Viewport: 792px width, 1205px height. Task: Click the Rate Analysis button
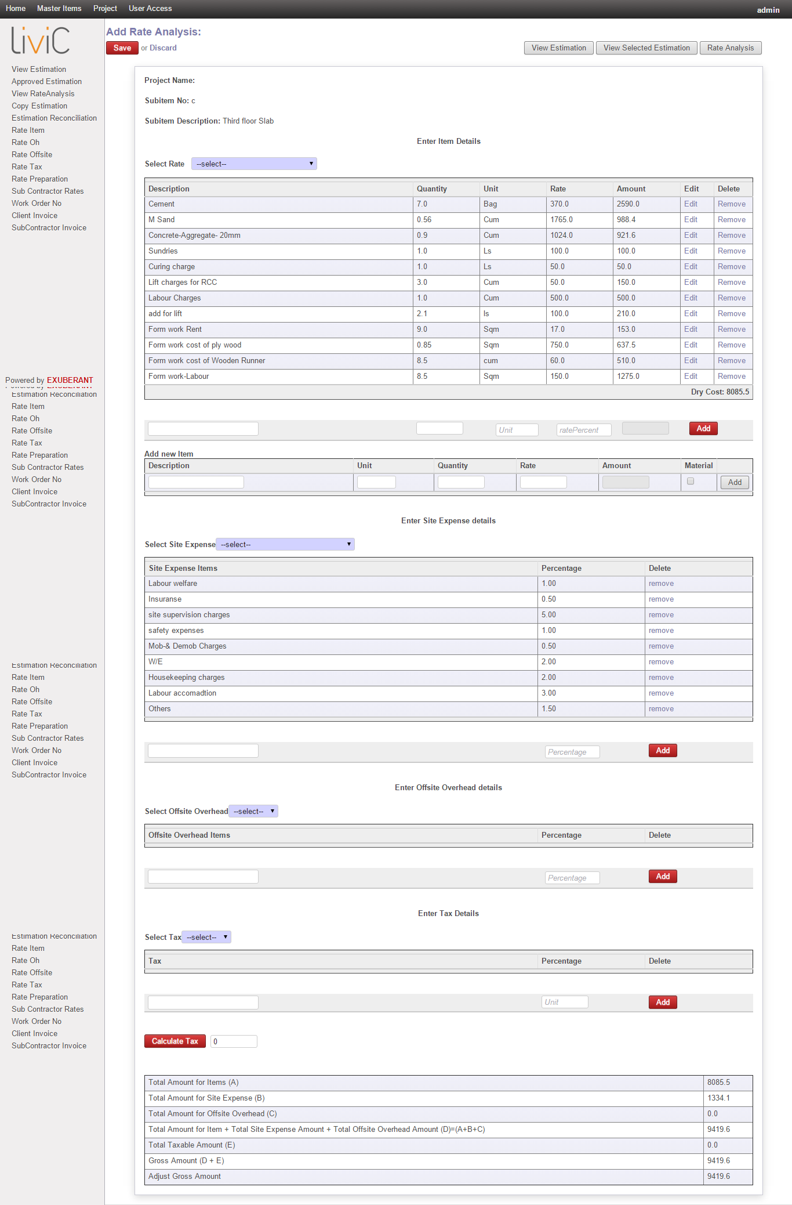(x=731, y=48)
